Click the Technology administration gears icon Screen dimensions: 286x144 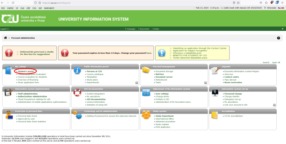(77, 115)
